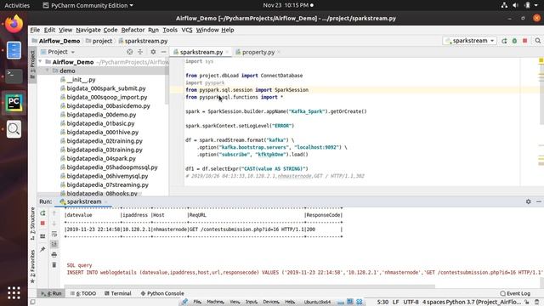Click the Run console horizontal scrollbar
This screenshot has width=544, height=306.
[x=249, y=286]
